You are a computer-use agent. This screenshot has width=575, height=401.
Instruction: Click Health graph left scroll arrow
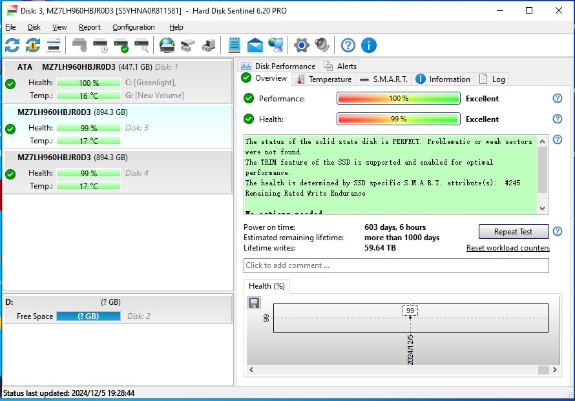tap(251, 369)
